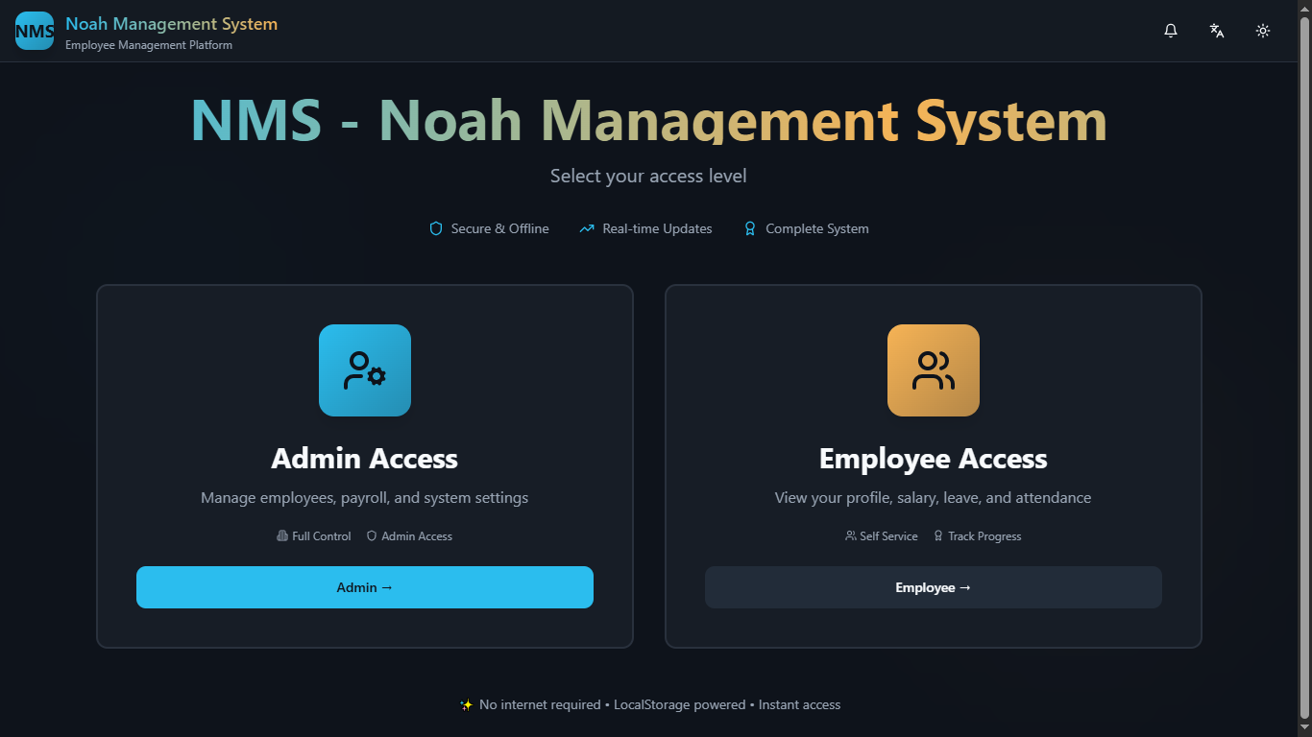The image size is (1312, 737).
Task: Click the Admin Access card heading
Action: (365, 459)
